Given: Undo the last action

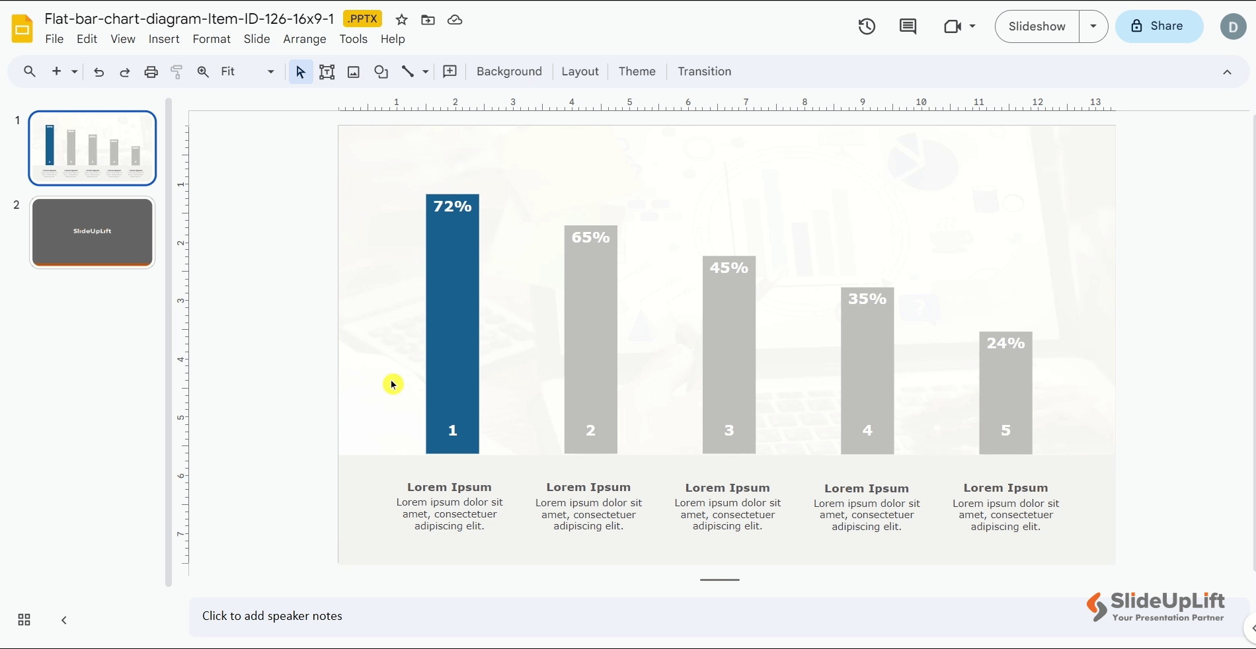Looking at the screenshot, I should tap(98, 71).
